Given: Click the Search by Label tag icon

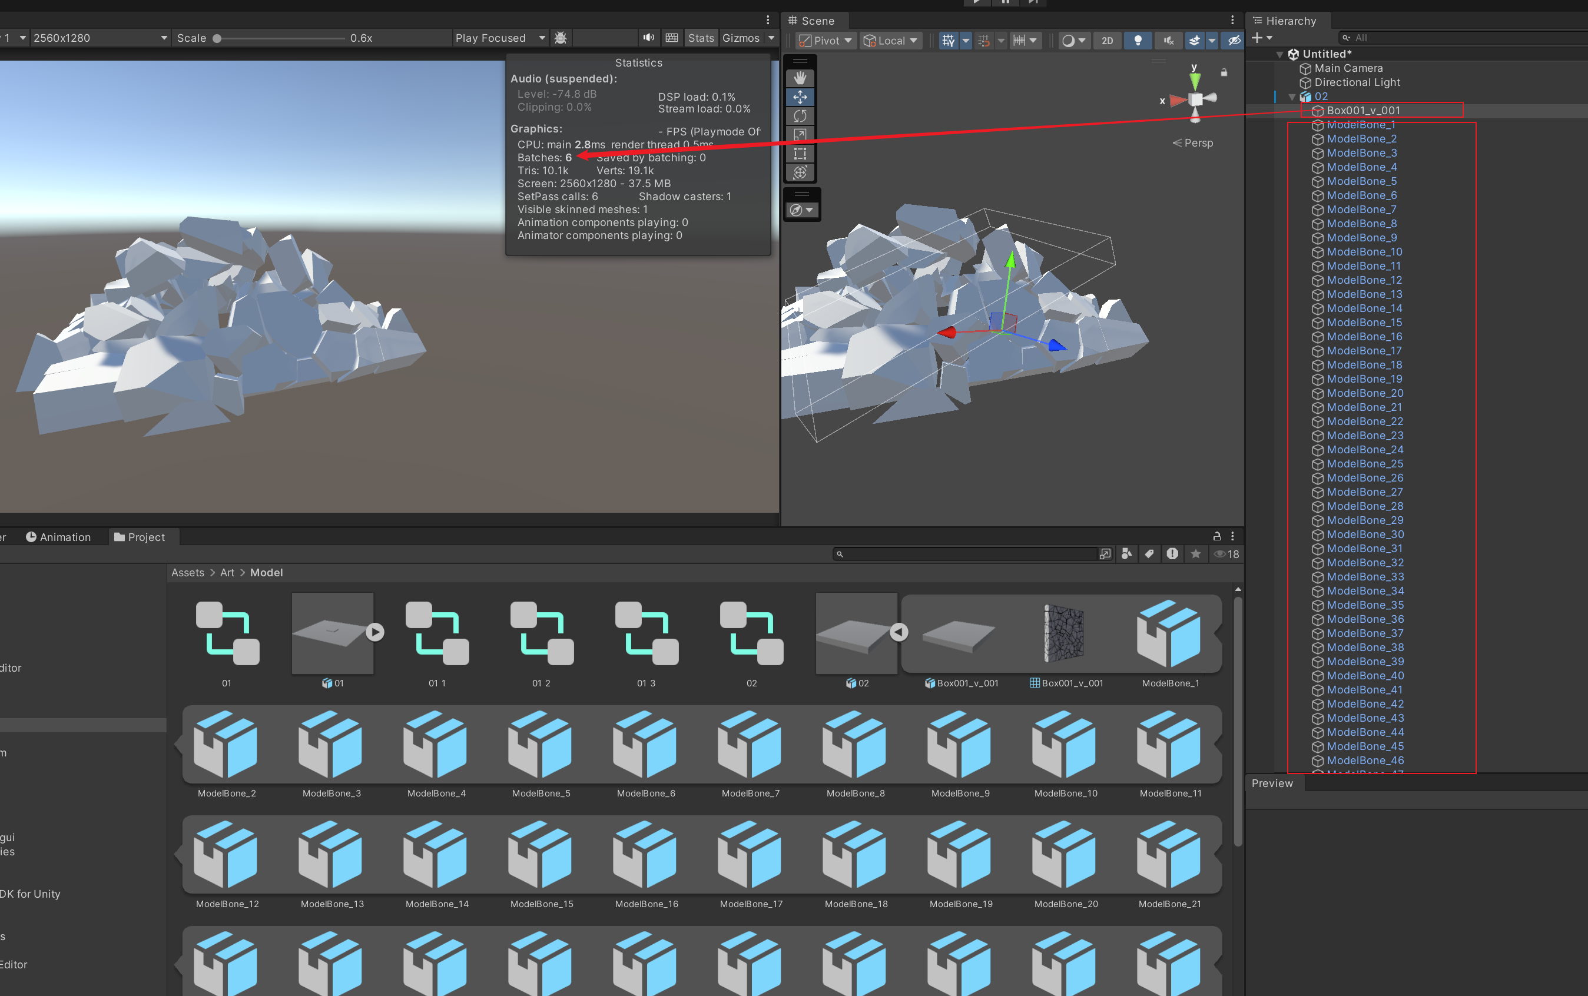Looking at the screenshot, I should click(x=1149, y=554).
